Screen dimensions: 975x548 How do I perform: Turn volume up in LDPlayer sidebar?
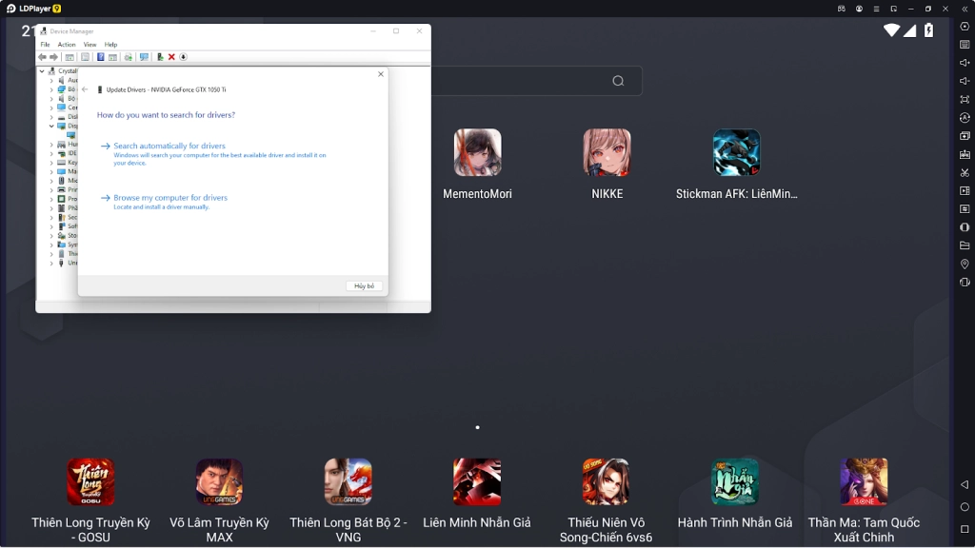[965, 62]
